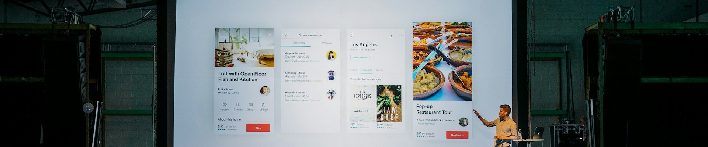Click the icon left of the three dots
Image resolution: width=708 pixels, height=147 pixels.
click(391, 36)
